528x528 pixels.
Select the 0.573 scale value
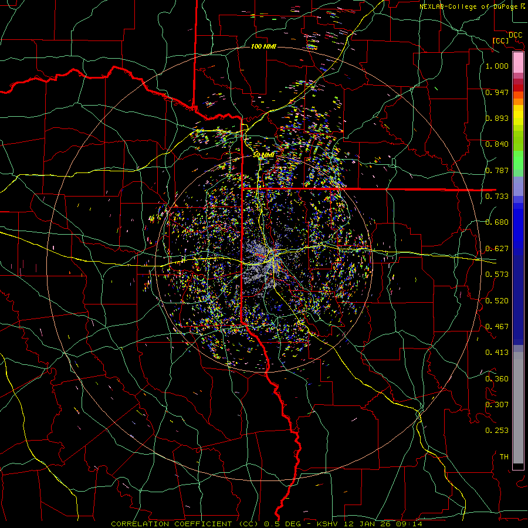[x=497, y=275]
